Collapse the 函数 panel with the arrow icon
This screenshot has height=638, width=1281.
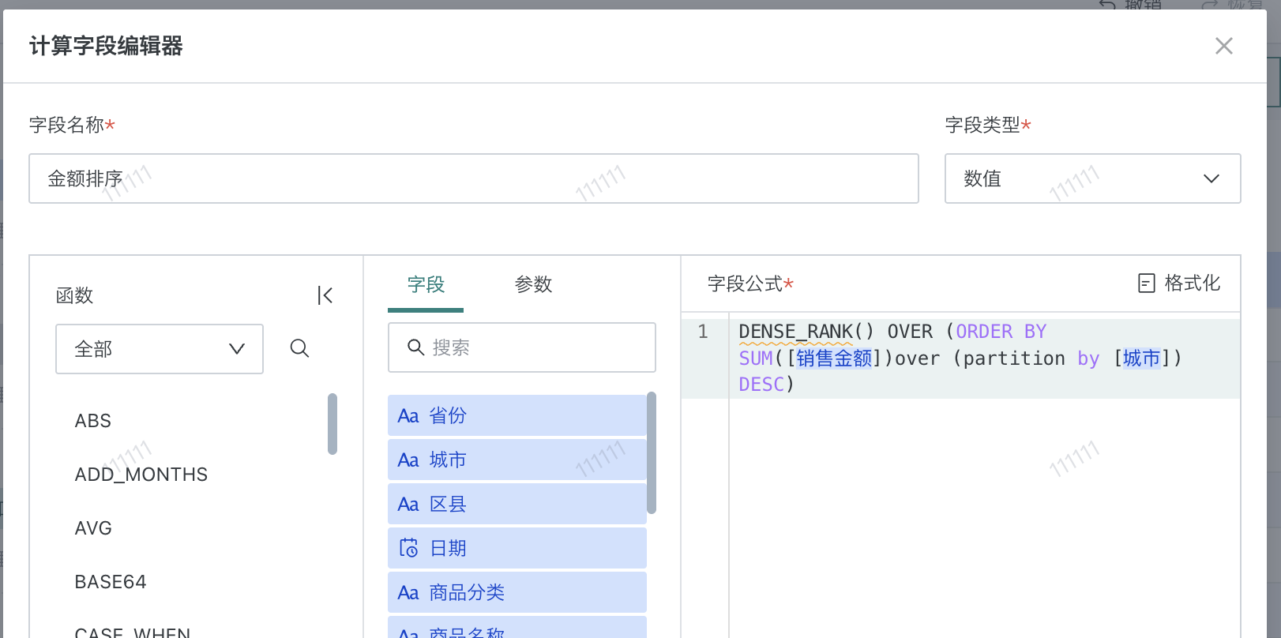[x=325, y=295]
